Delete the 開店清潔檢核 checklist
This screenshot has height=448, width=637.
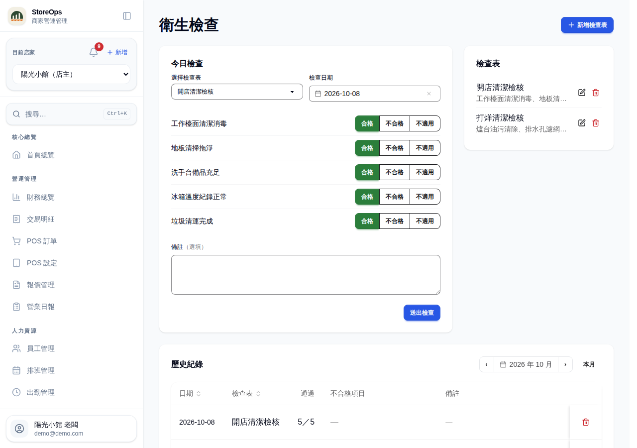pos(596,93)
